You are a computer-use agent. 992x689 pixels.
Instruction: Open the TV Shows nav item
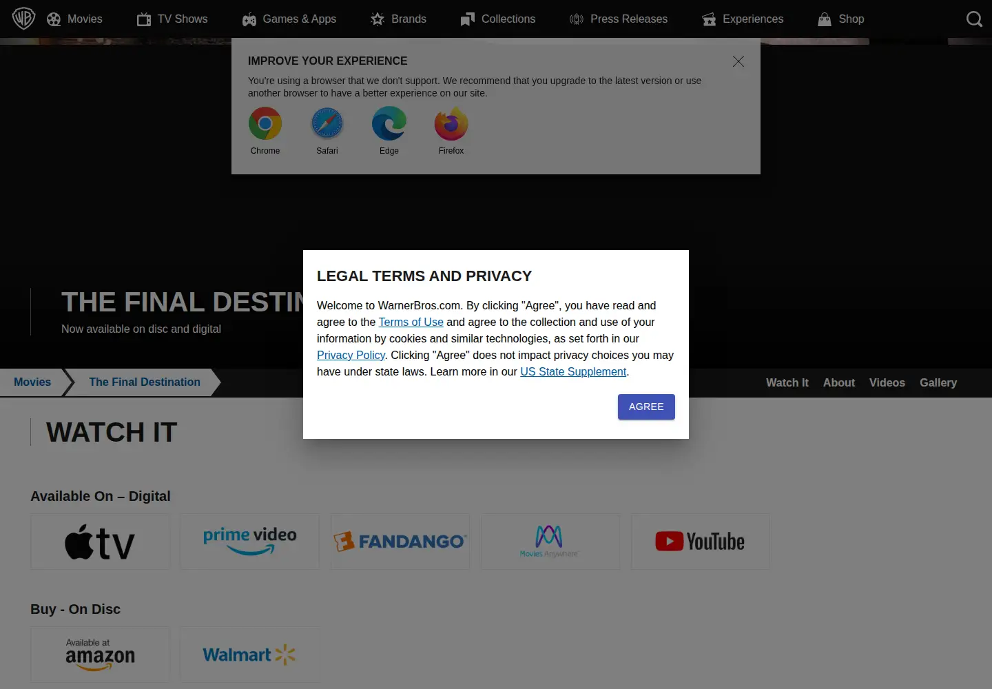[172, 19]
